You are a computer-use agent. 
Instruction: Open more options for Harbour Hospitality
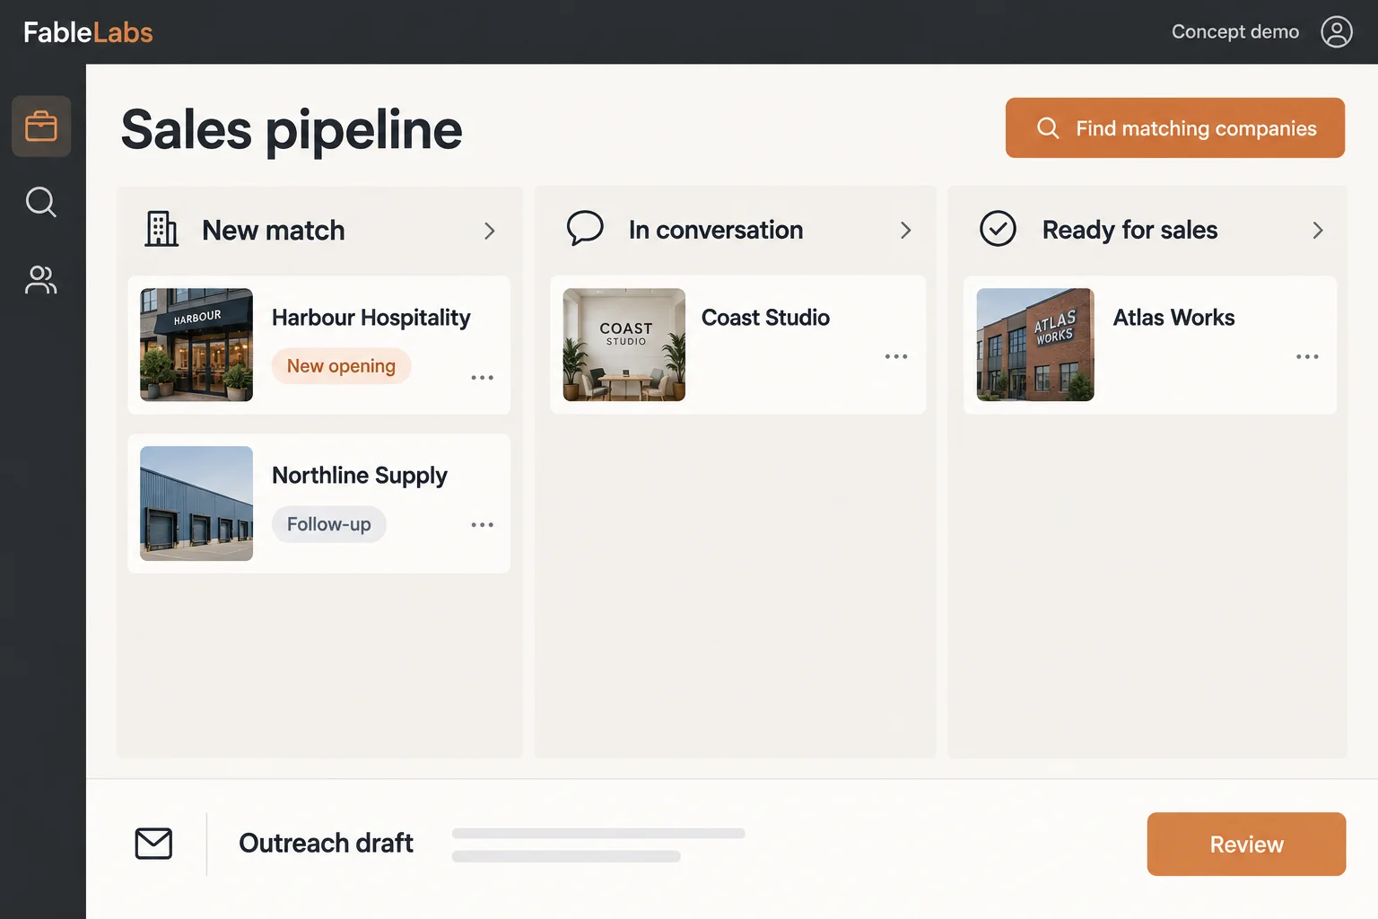pyautogui.click(x=483, y=378)
